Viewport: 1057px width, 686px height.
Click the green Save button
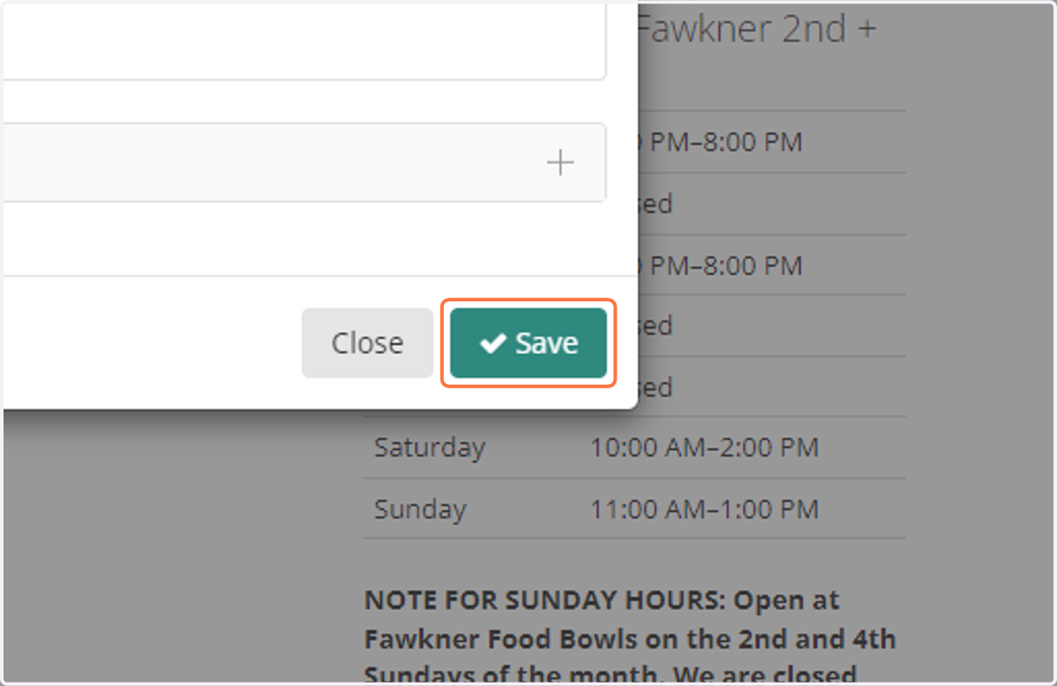pyautogui.click(x=528, y=343)
